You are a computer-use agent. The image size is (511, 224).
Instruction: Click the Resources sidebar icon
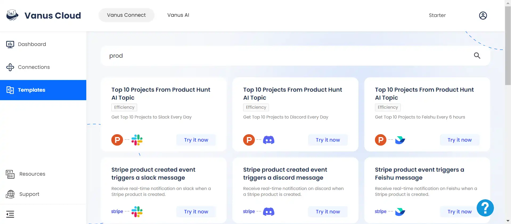(10, 174)
